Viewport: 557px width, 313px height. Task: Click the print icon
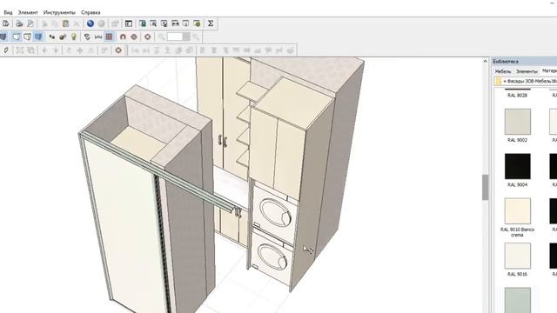(19, 23)
